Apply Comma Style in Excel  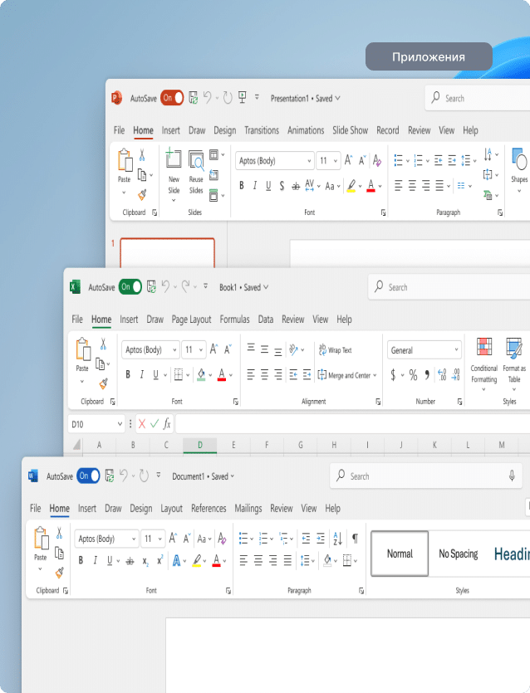coord(427,375)
